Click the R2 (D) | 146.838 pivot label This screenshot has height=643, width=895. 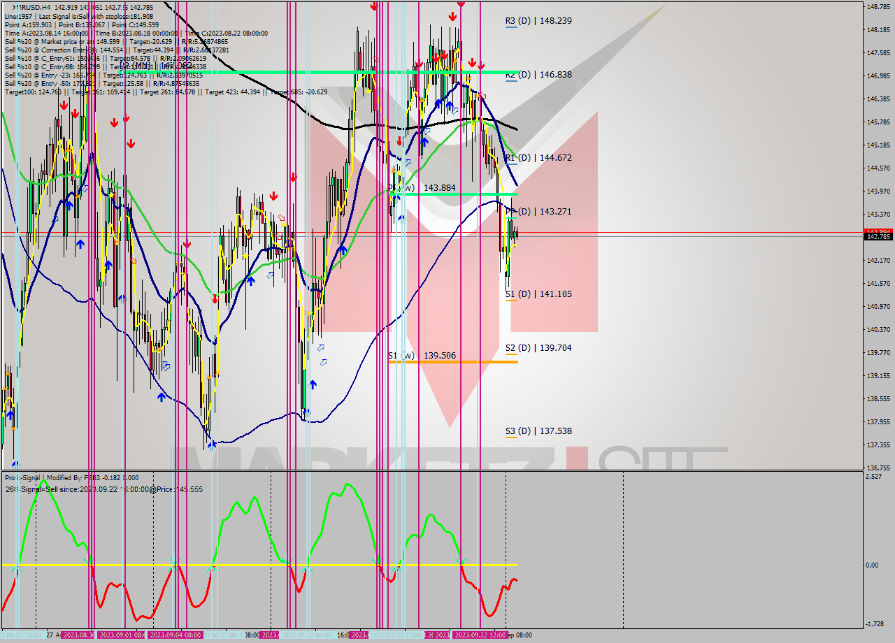coord(538,74)
